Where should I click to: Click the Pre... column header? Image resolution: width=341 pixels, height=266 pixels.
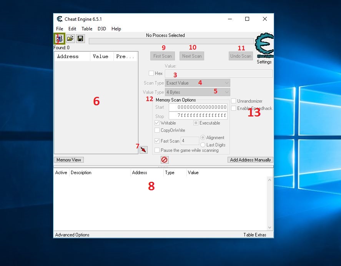click(x=125, y=57)
